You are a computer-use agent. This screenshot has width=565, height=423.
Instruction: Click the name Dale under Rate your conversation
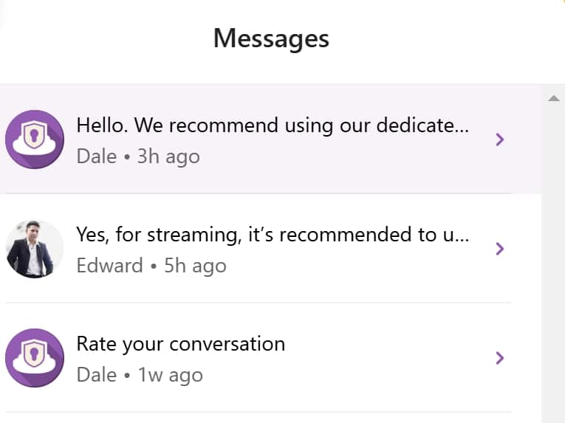[97, 375]
